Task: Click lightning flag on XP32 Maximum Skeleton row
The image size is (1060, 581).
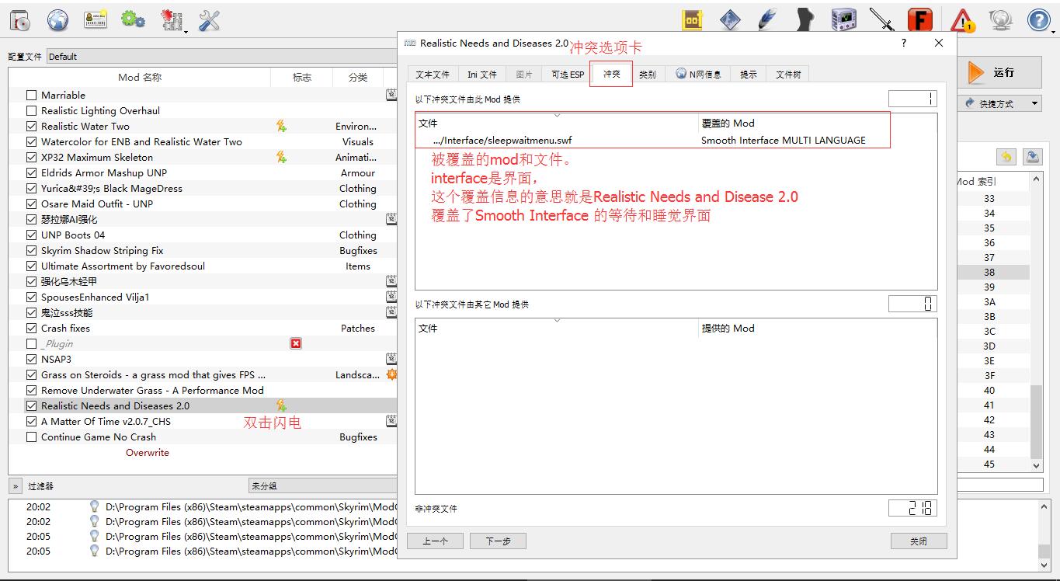Action: tap(281, 157)
